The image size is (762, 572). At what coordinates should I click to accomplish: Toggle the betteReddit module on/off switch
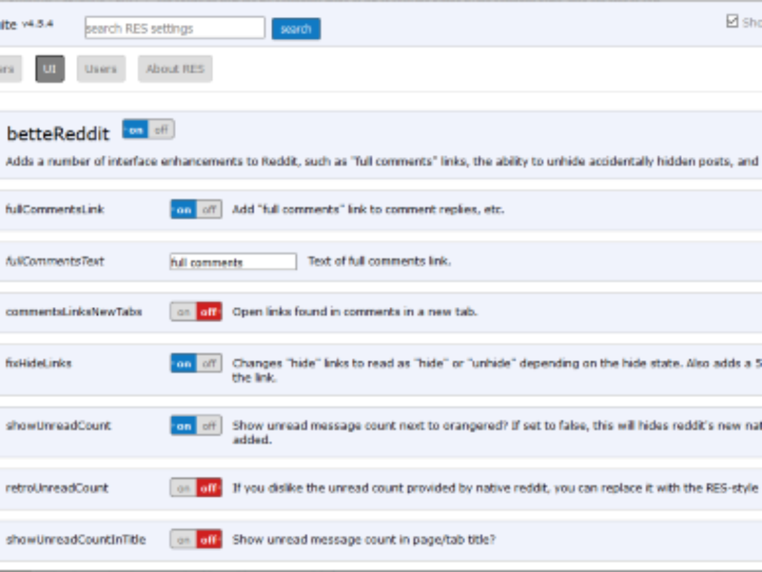[149, 130]
